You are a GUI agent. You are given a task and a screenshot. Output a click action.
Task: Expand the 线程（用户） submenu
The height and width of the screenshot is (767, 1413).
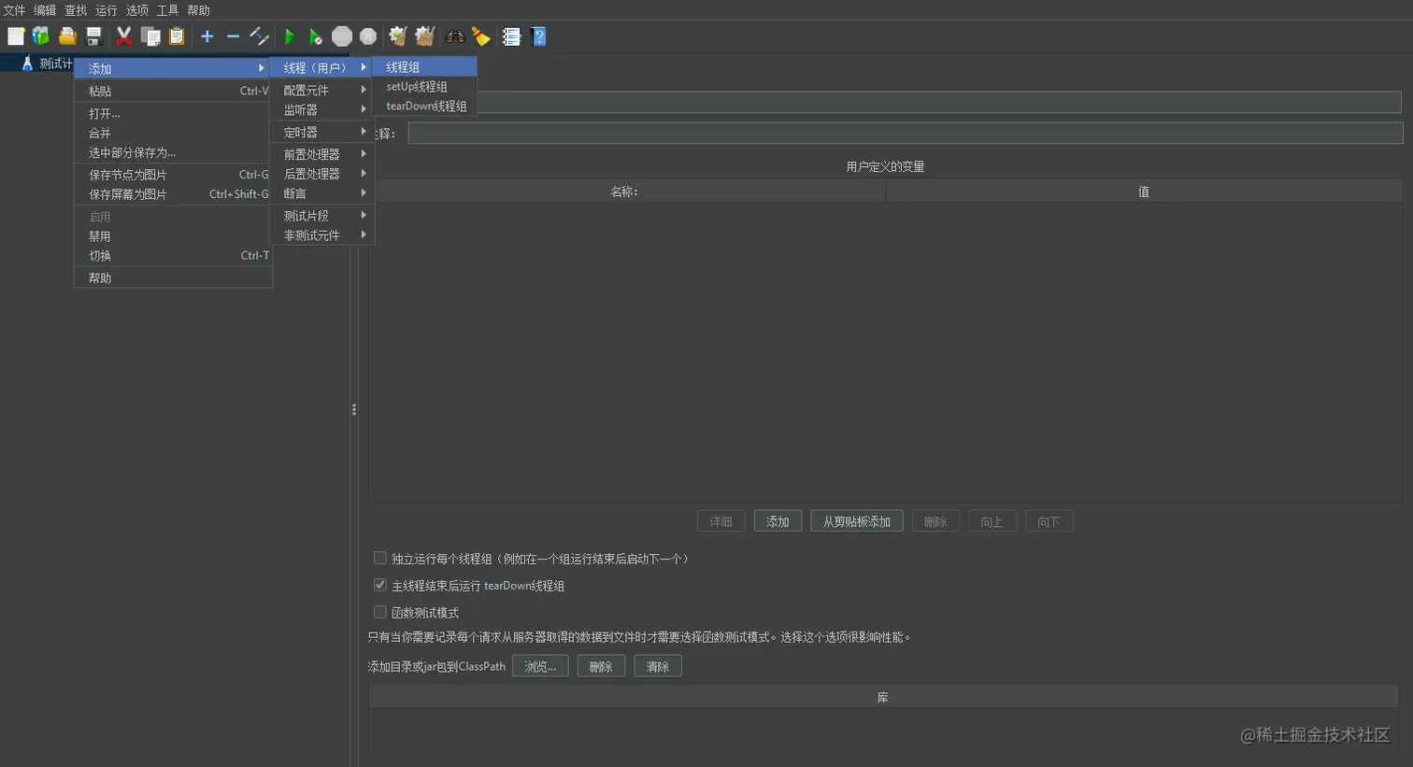click(x=321, y=67)
